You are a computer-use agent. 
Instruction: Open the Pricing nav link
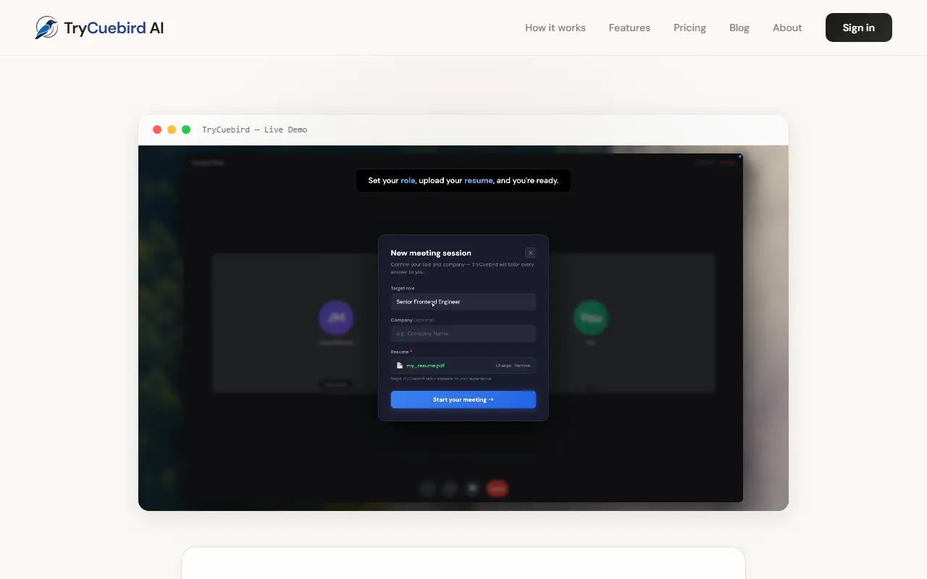tap(689, 28)
